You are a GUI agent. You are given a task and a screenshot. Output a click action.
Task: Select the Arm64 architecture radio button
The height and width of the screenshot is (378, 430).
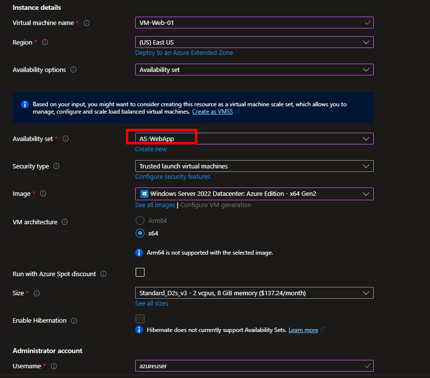pos(140,221)
